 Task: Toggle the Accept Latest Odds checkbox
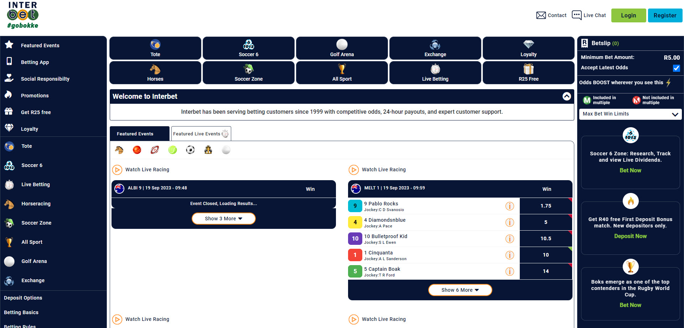click(x=676, y=68)
